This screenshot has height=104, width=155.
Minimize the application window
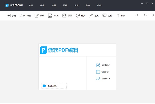[142, 3]
